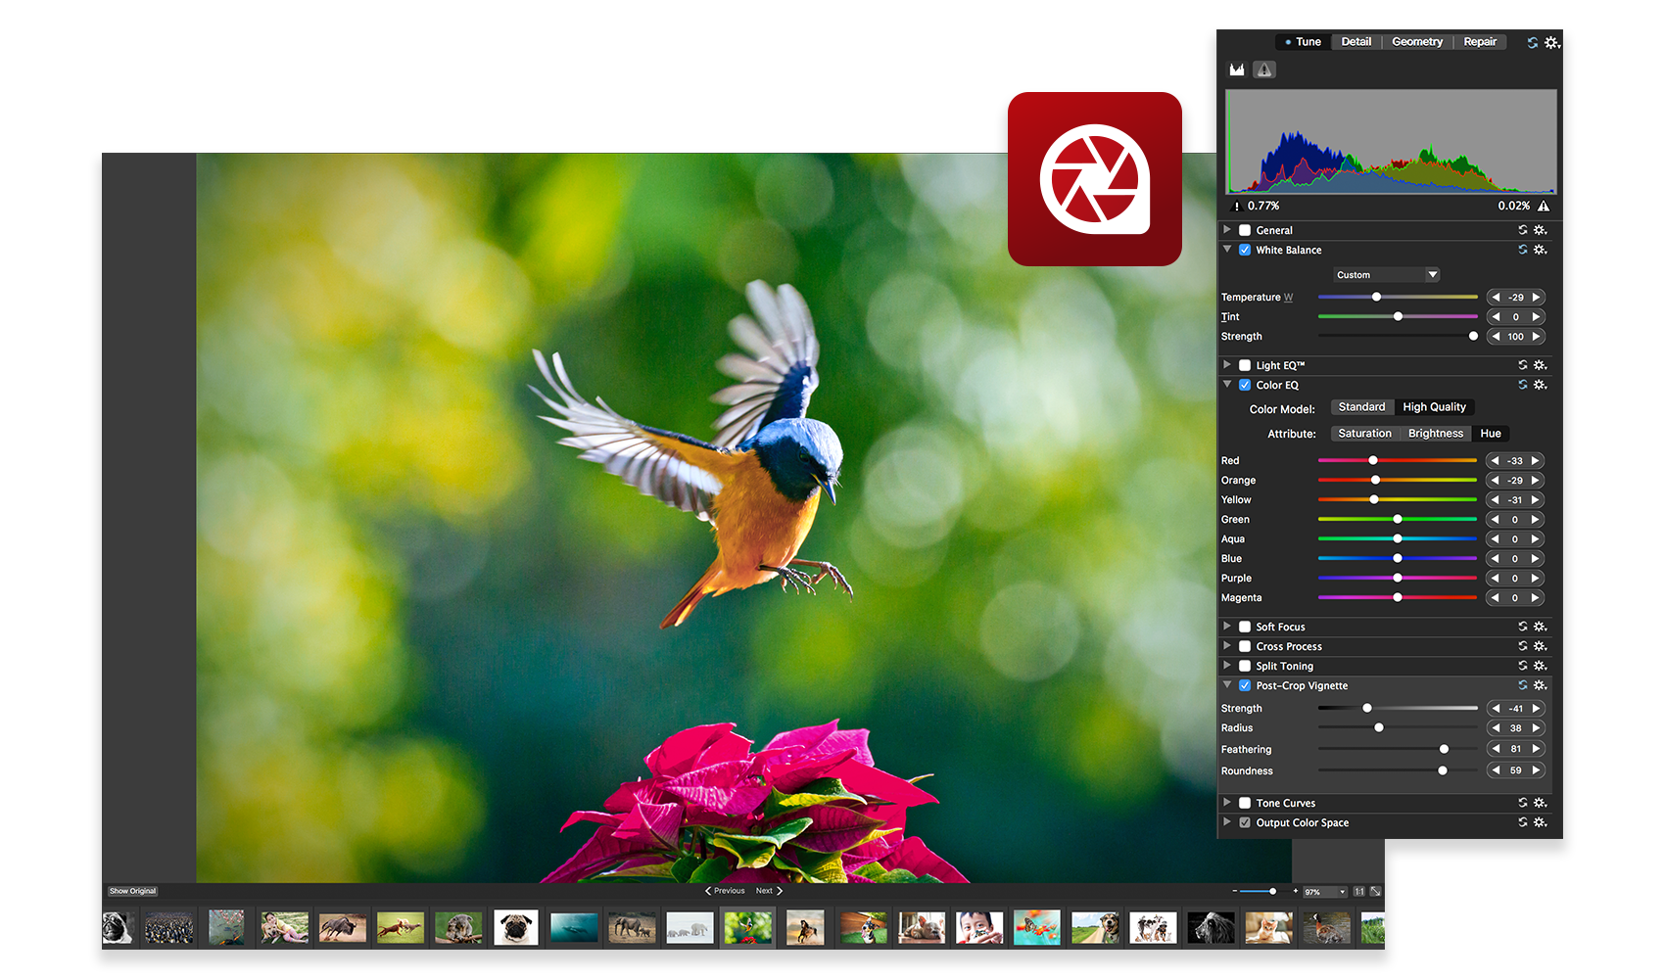Expand the Split Toning group triangle
This screenshot has width=1665, height=979.
coord(1226,665)
